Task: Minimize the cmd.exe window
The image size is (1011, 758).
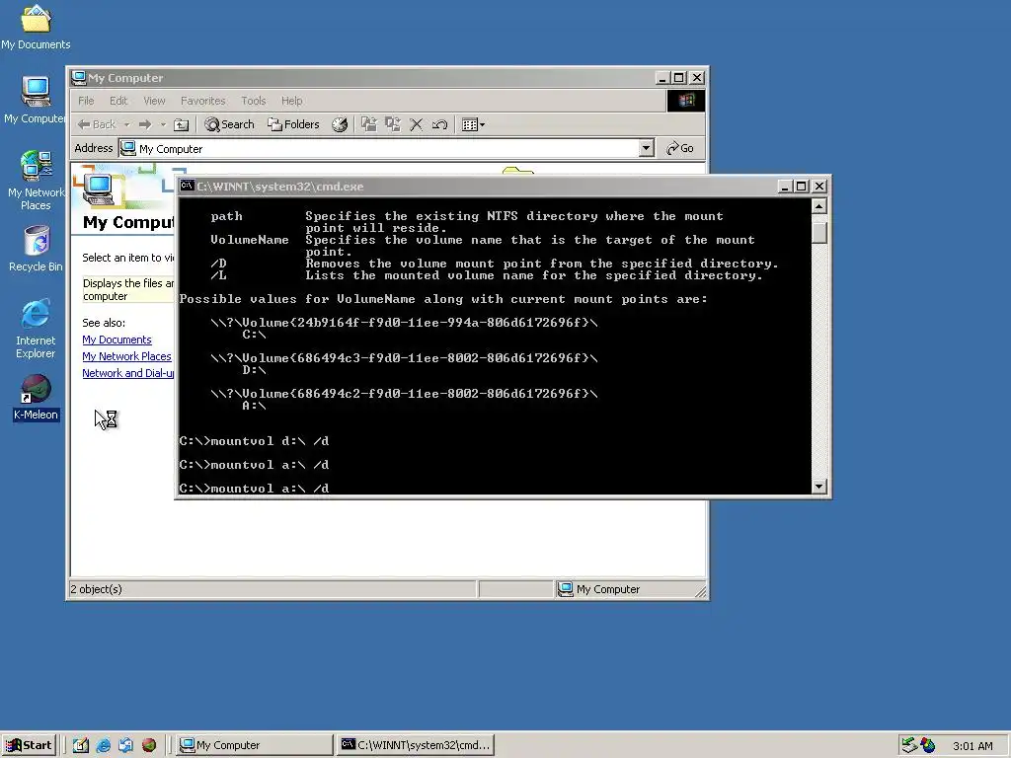Action: [785, 187]
